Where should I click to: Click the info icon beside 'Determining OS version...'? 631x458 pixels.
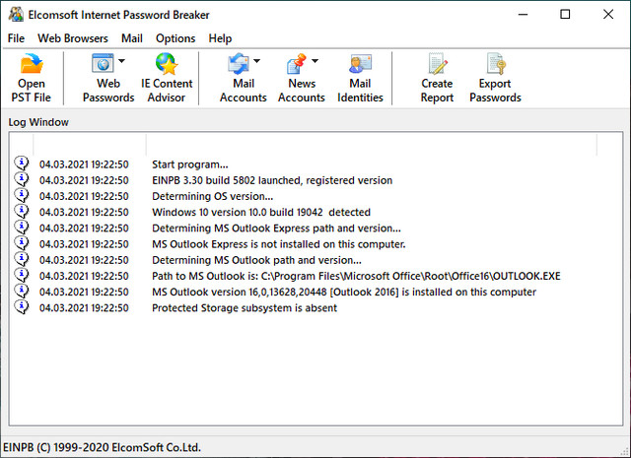pyautogui.click(x=22, y=196)
